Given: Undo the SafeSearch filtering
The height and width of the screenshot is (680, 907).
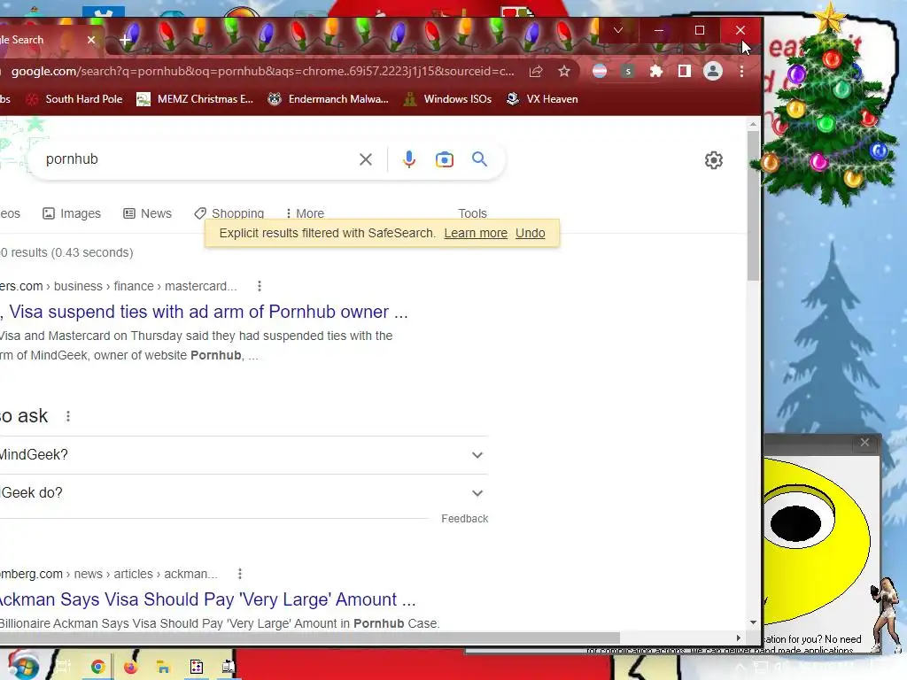Looking at the screenshot, I should (531, 233).
